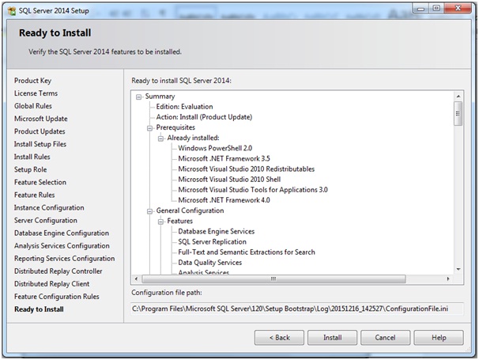
Task: Click the configuration file path field
Action: point(296,309)
